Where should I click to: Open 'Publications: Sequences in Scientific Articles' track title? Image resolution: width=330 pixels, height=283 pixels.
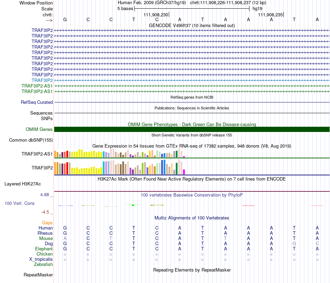(192, 108)
